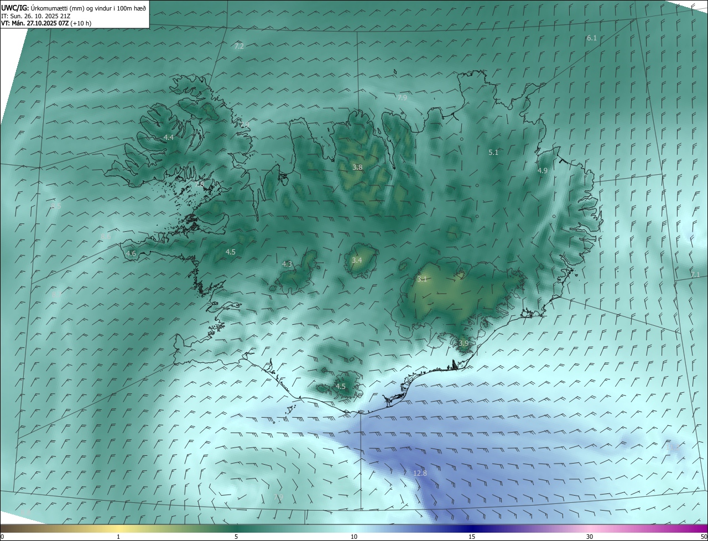Click the 3.9 value label
Viewport: 708px width, 541px height.
pyautogui.click(x=464, y=344)
